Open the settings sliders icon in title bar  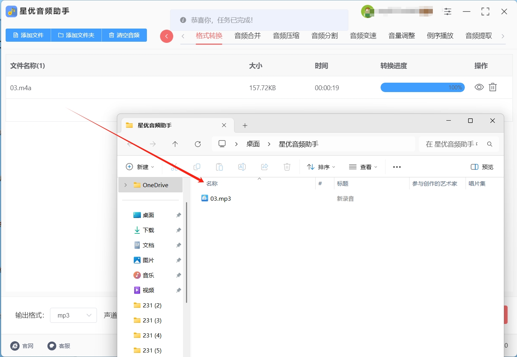point(447,12)
